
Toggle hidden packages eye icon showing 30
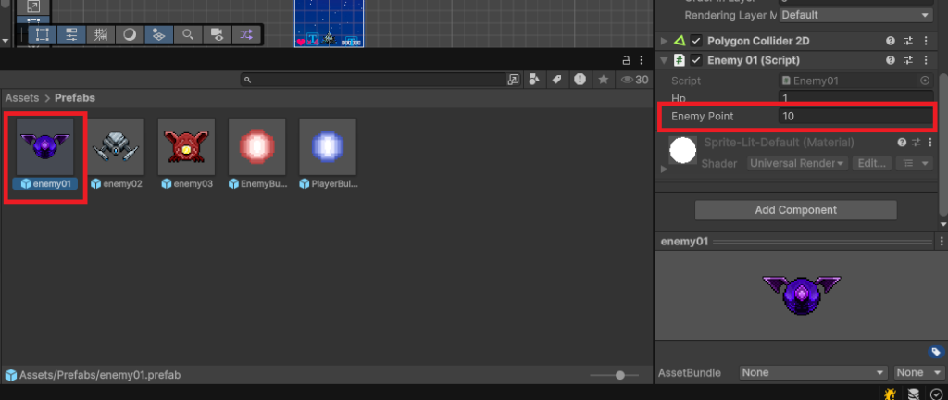point(635,79)
